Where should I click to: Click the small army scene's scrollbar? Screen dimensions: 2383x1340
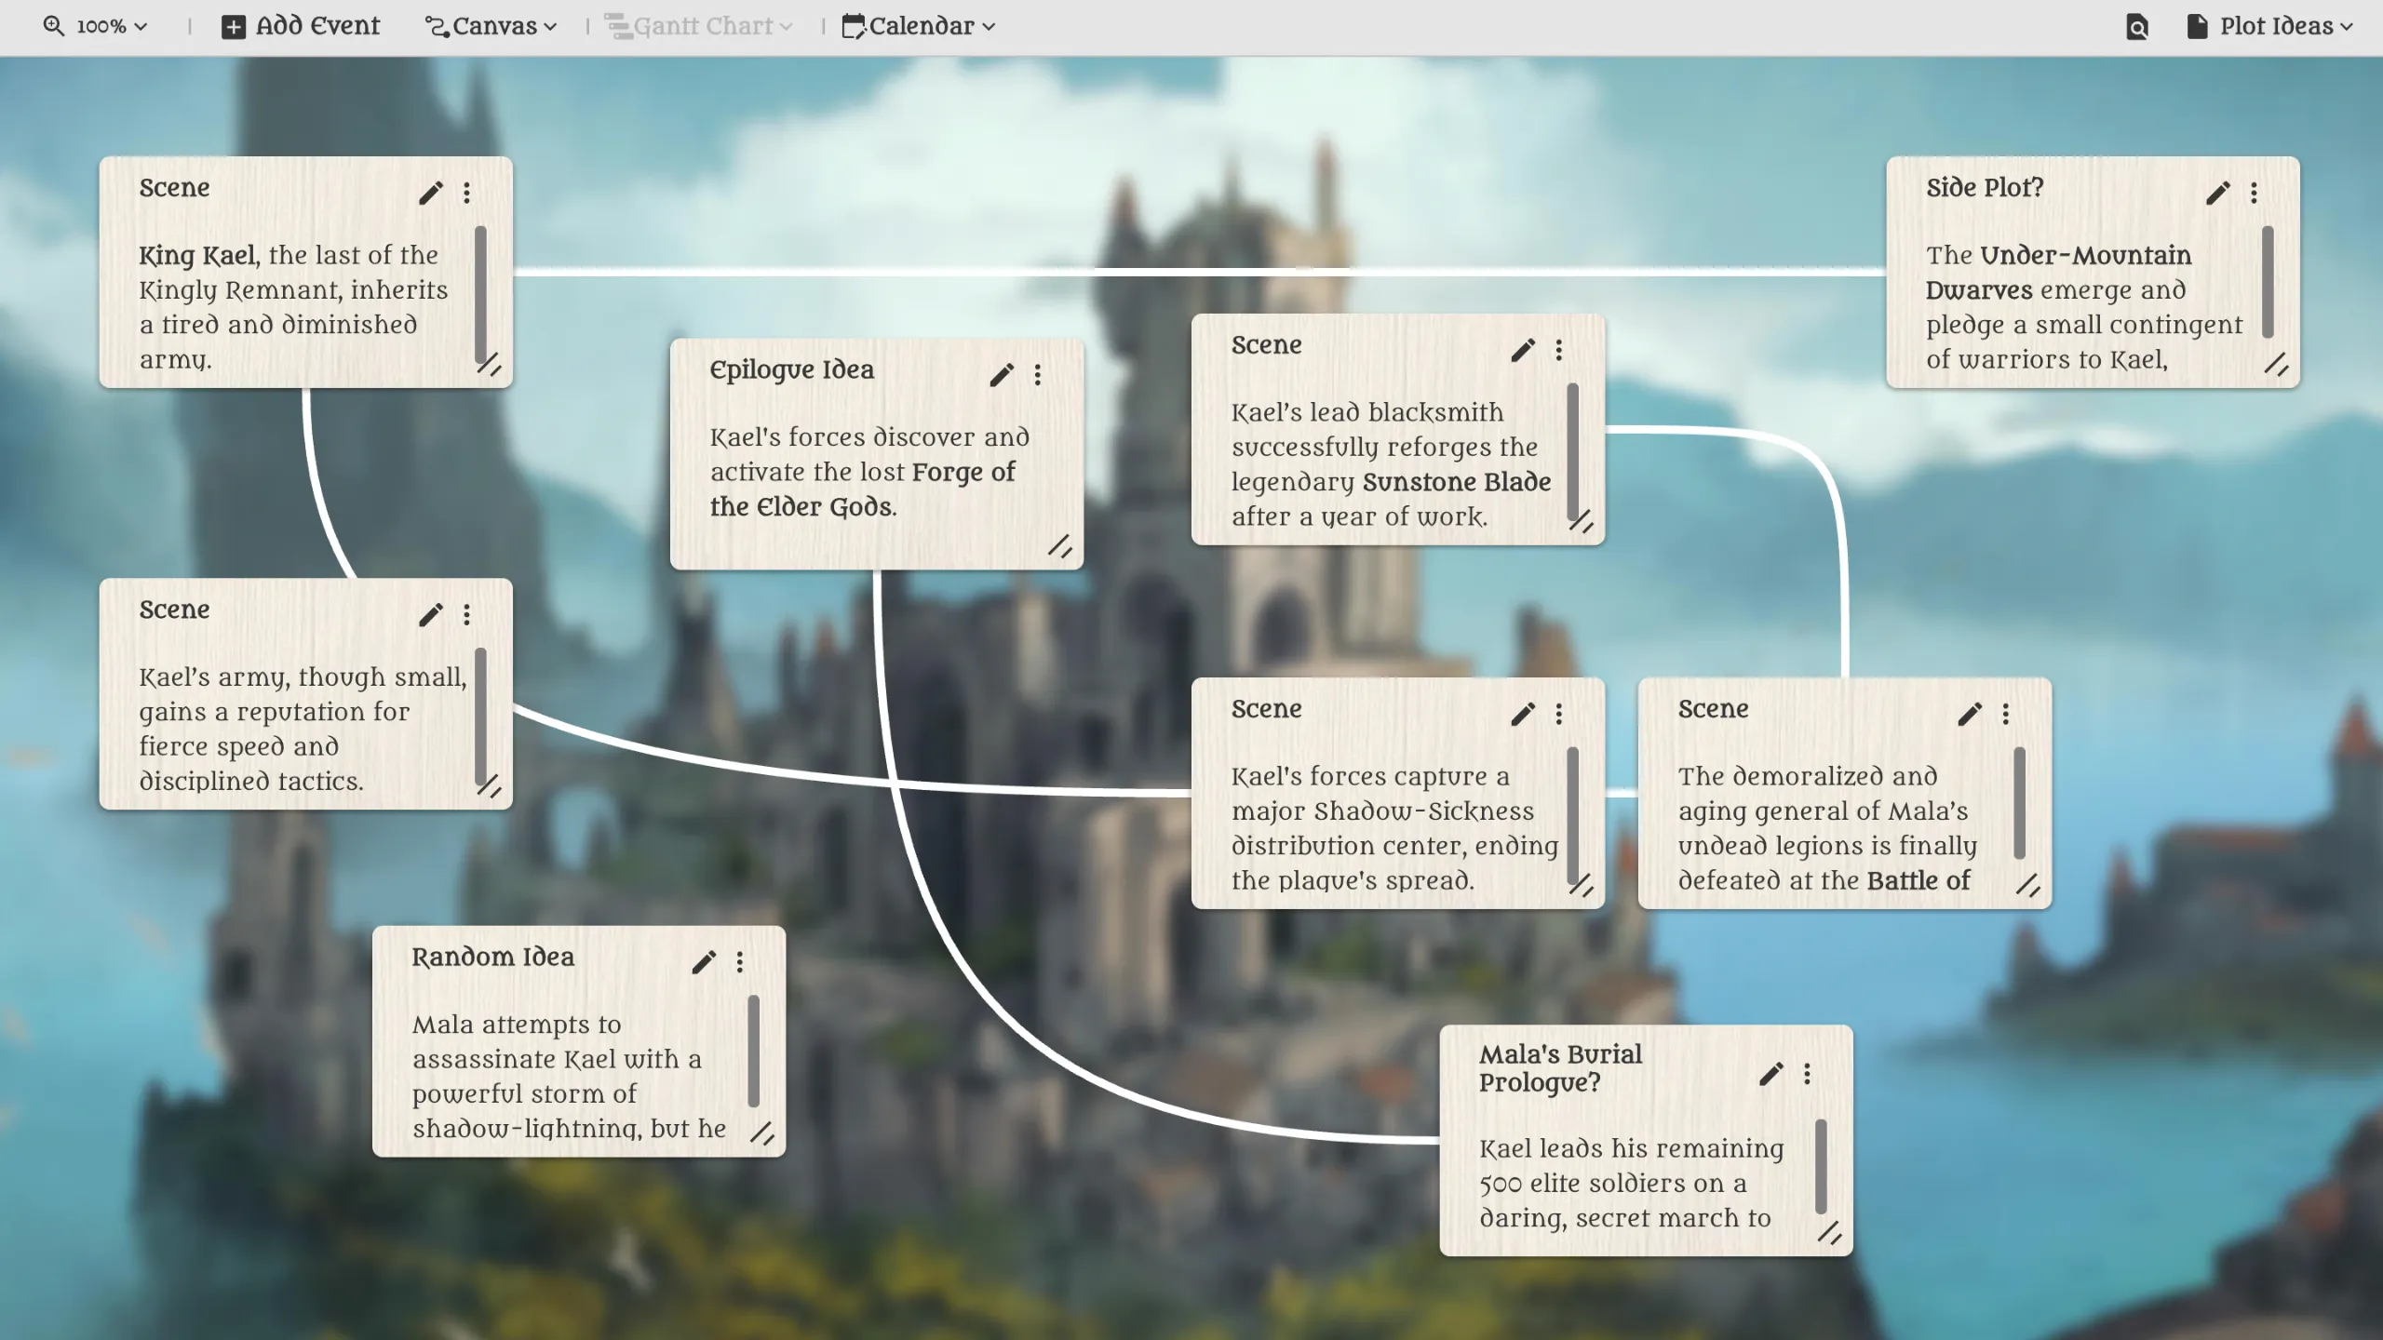(x=480, y=715)
